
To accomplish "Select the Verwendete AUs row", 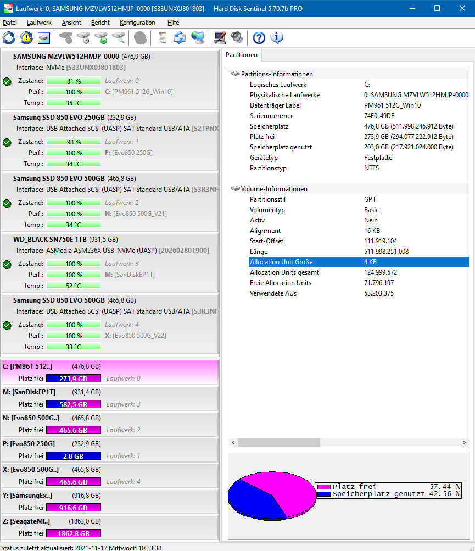I will [359, 293].
